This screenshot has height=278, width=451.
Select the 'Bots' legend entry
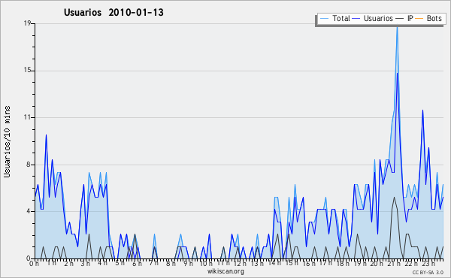pyautogui.click(x=434, y=18)
